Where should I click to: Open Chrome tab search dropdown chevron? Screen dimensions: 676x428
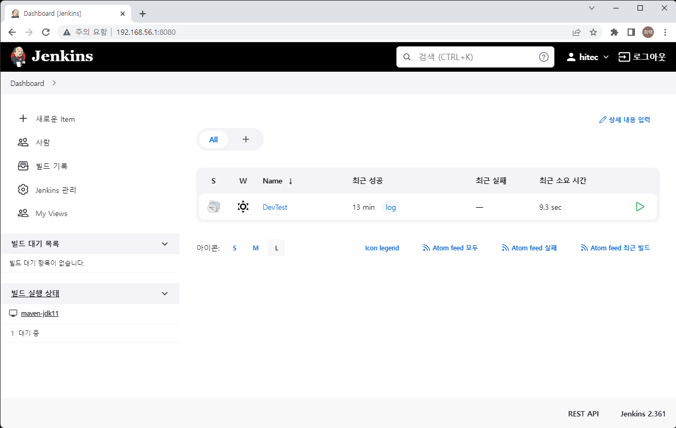pyautogui.click(x=592, y=8)
